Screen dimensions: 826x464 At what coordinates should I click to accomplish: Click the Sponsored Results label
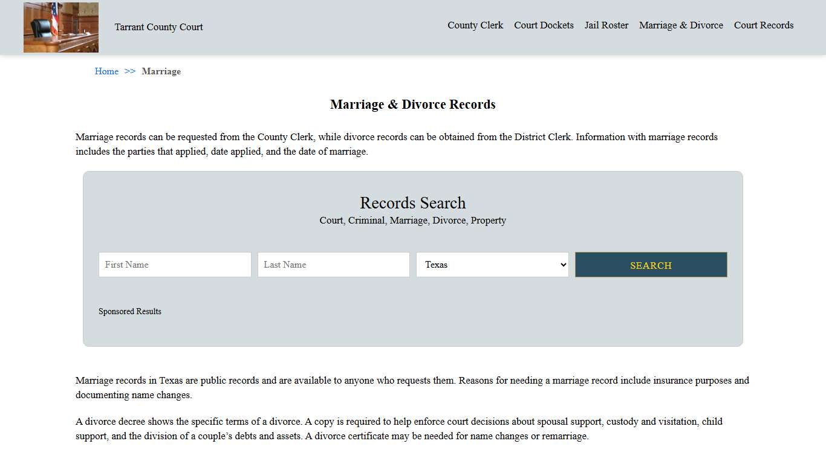[130, 312]
